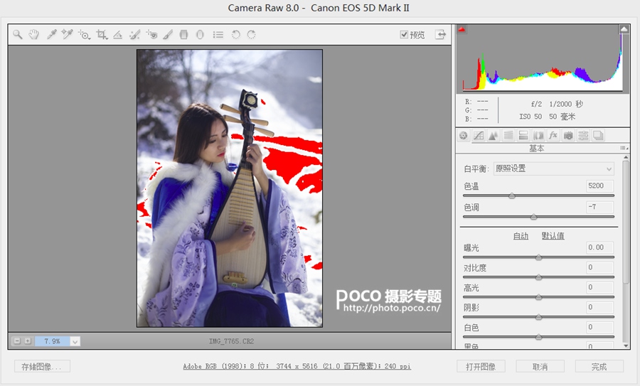Click the 自动 auto link
Viewport: 640px width, 386px height.
(x=521, y=236)
